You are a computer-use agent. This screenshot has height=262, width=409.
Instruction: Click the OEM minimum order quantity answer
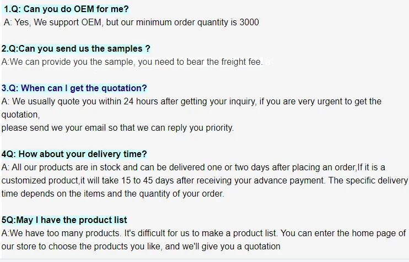point(131,23)
